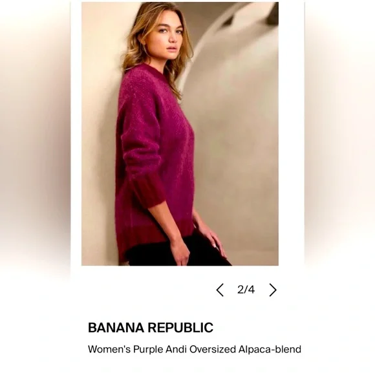Open the model photo in magenta sweater

[x=180, y=134]
